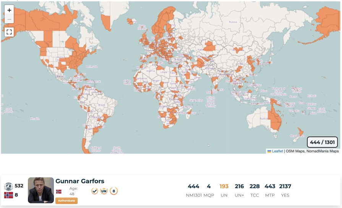Open the Leaflet attribution link

pos(277,151)
